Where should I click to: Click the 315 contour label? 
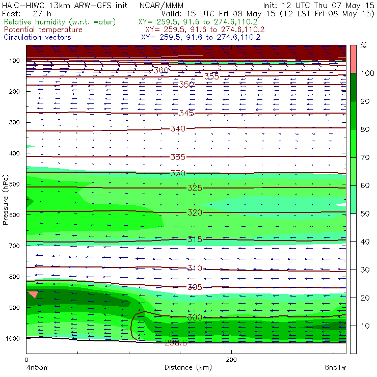point(195,239)
